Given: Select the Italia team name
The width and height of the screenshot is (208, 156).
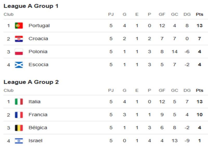Looking at the screenshot, I should tap(34, 102).
